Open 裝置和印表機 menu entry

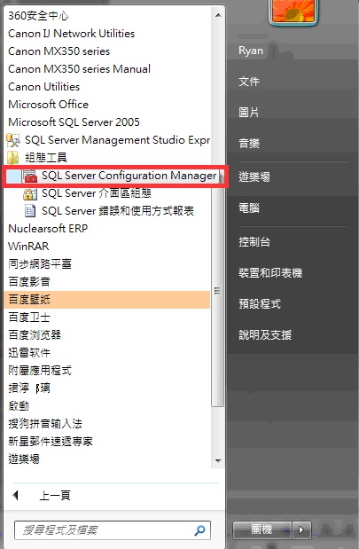pos(270,273)
